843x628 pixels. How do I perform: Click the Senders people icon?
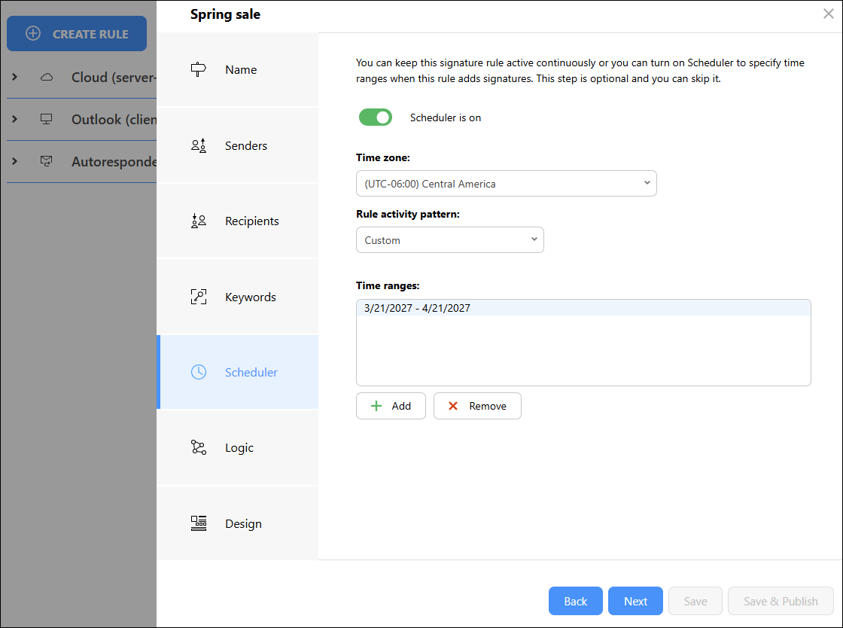(x=199, y=146)
